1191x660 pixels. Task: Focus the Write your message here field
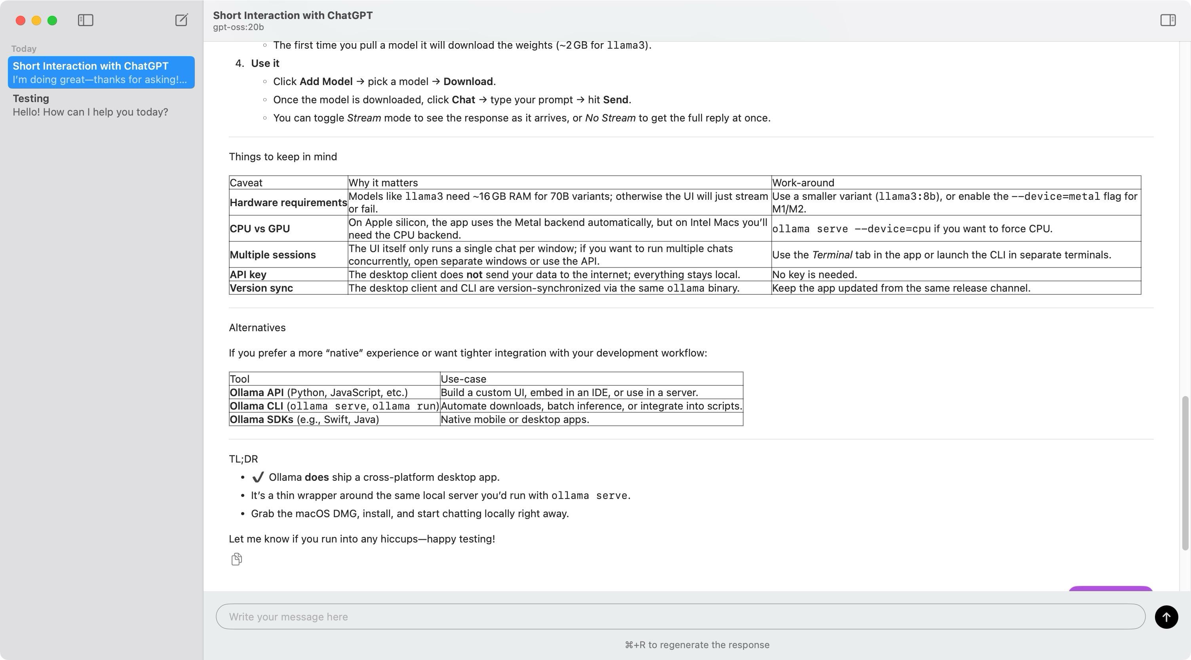(680, 616)
